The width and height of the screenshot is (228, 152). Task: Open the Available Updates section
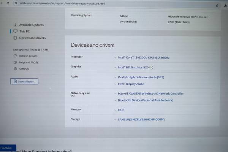click(x=31, y=25)
